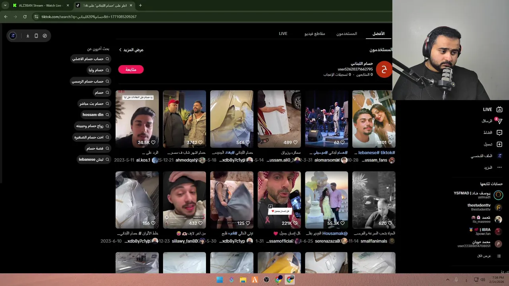Open the site info icon in address bar
The width and height of the screenshot is (509, 286).
point(36,17)
